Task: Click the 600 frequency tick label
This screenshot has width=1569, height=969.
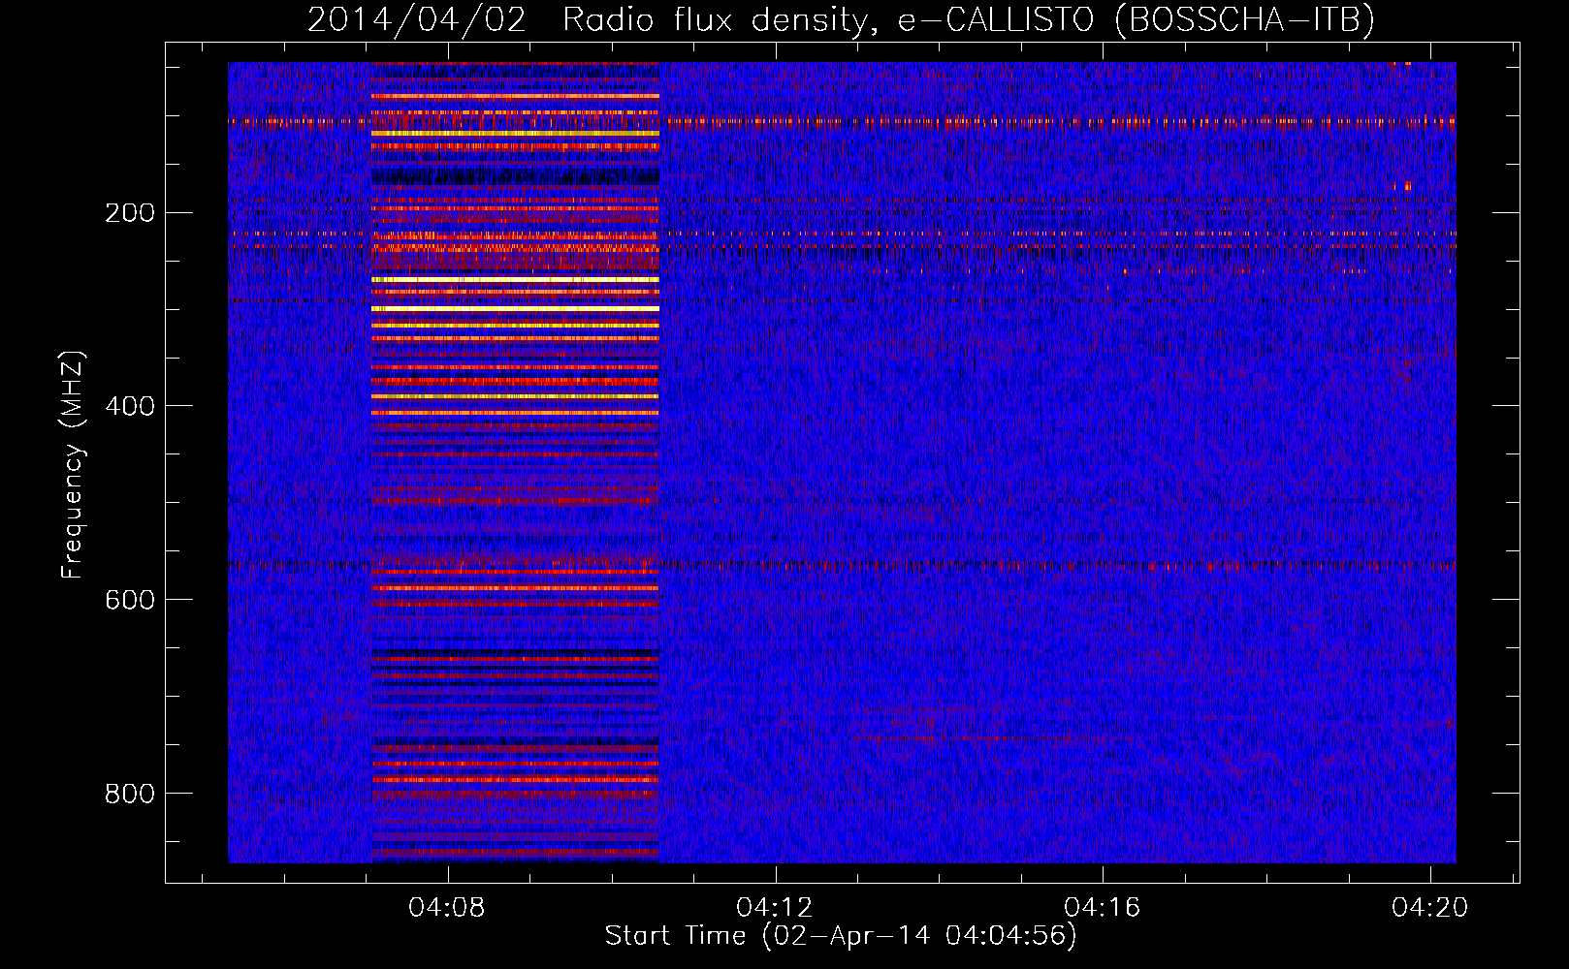Action: tap(130, 600)
